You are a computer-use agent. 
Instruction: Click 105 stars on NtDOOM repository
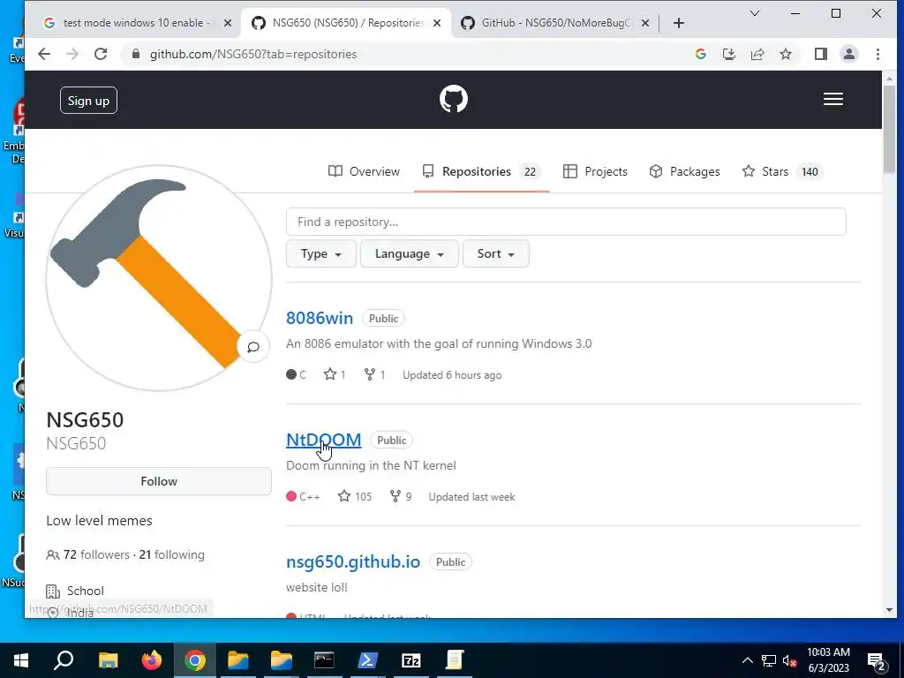(355, 496)
